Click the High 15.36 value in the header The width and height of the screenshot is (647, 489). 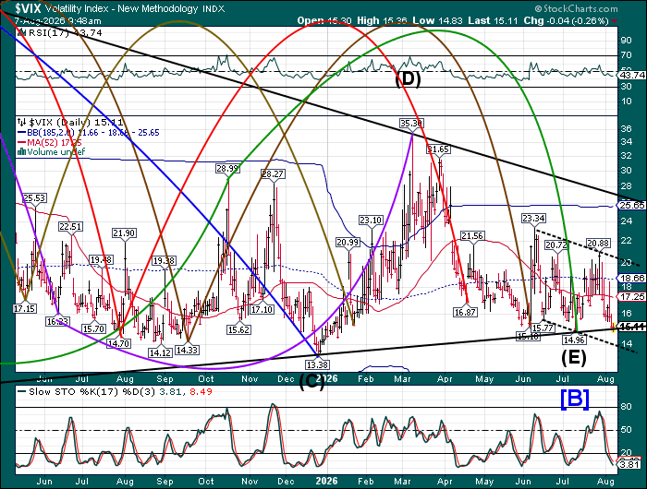tap(383, 20)
